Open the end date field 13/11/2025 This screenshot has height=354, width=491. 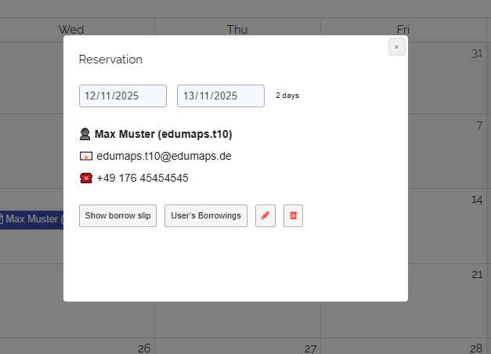click(221, 96)
